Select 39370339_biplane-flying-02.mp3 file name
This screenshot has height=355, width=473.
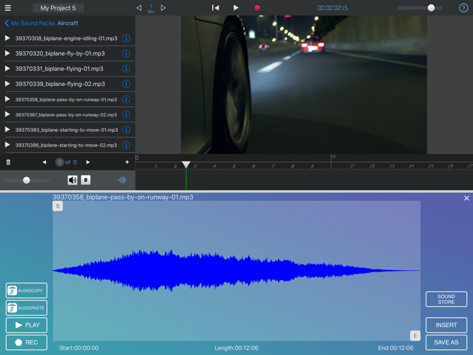click(60, 84)
